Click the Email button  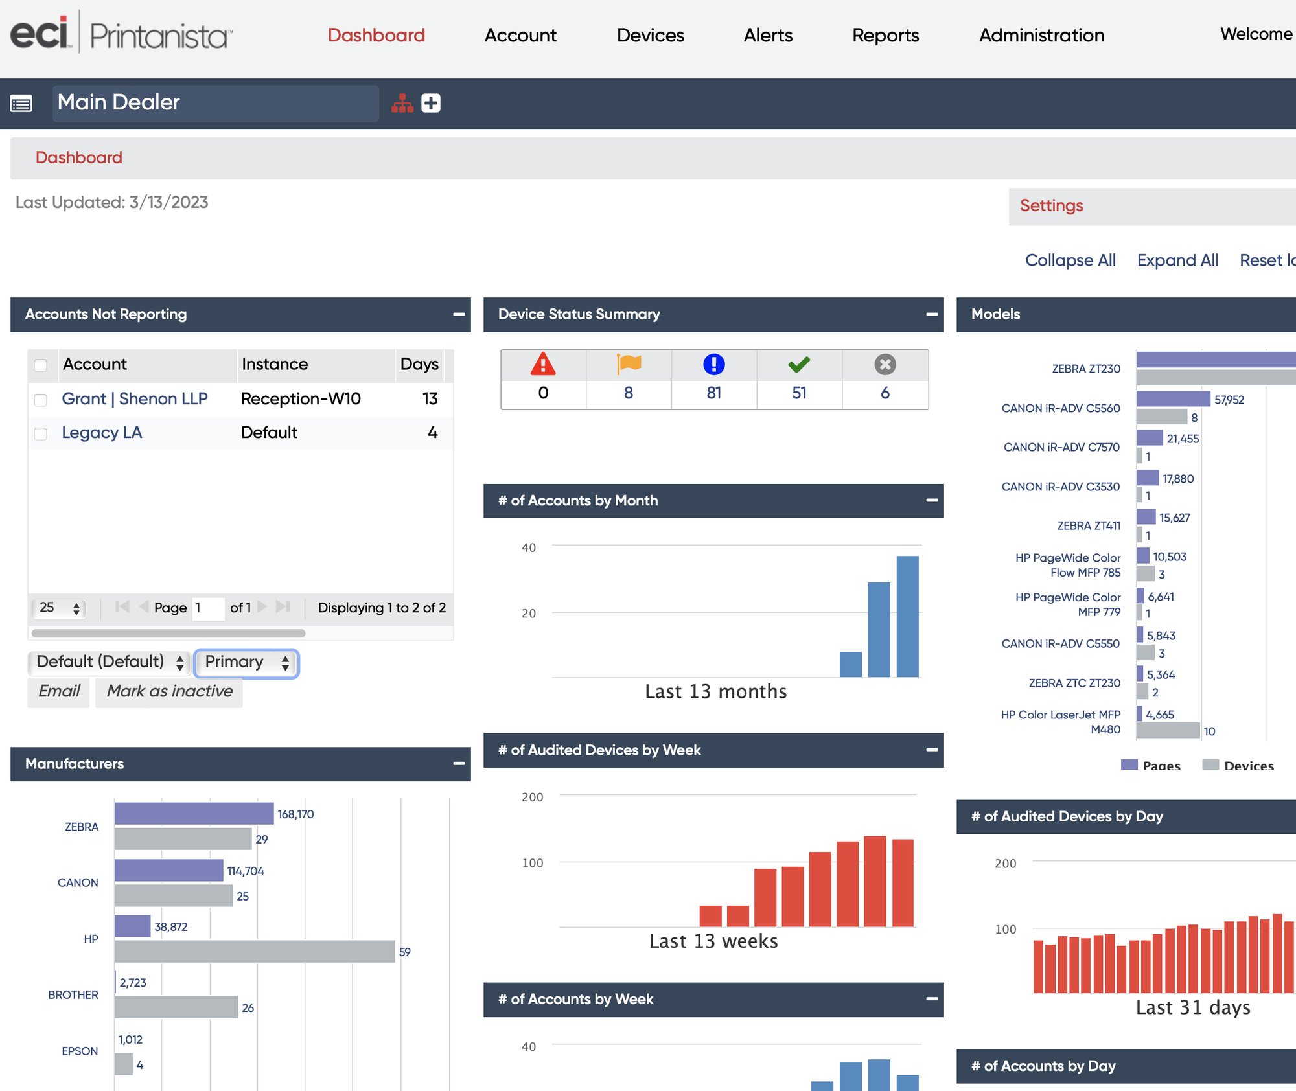(59, 691)
